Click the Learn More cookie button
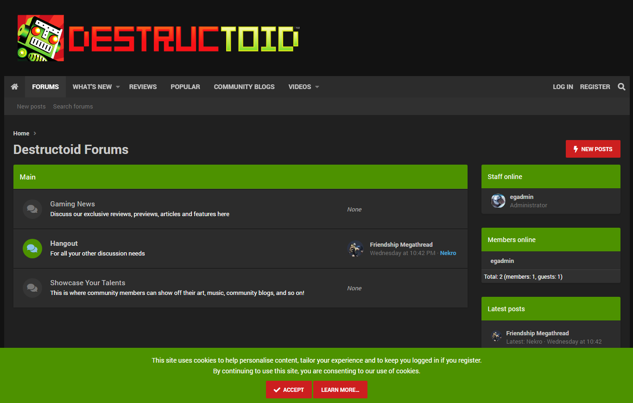This screenshot has height=403, width=633. 340,390
